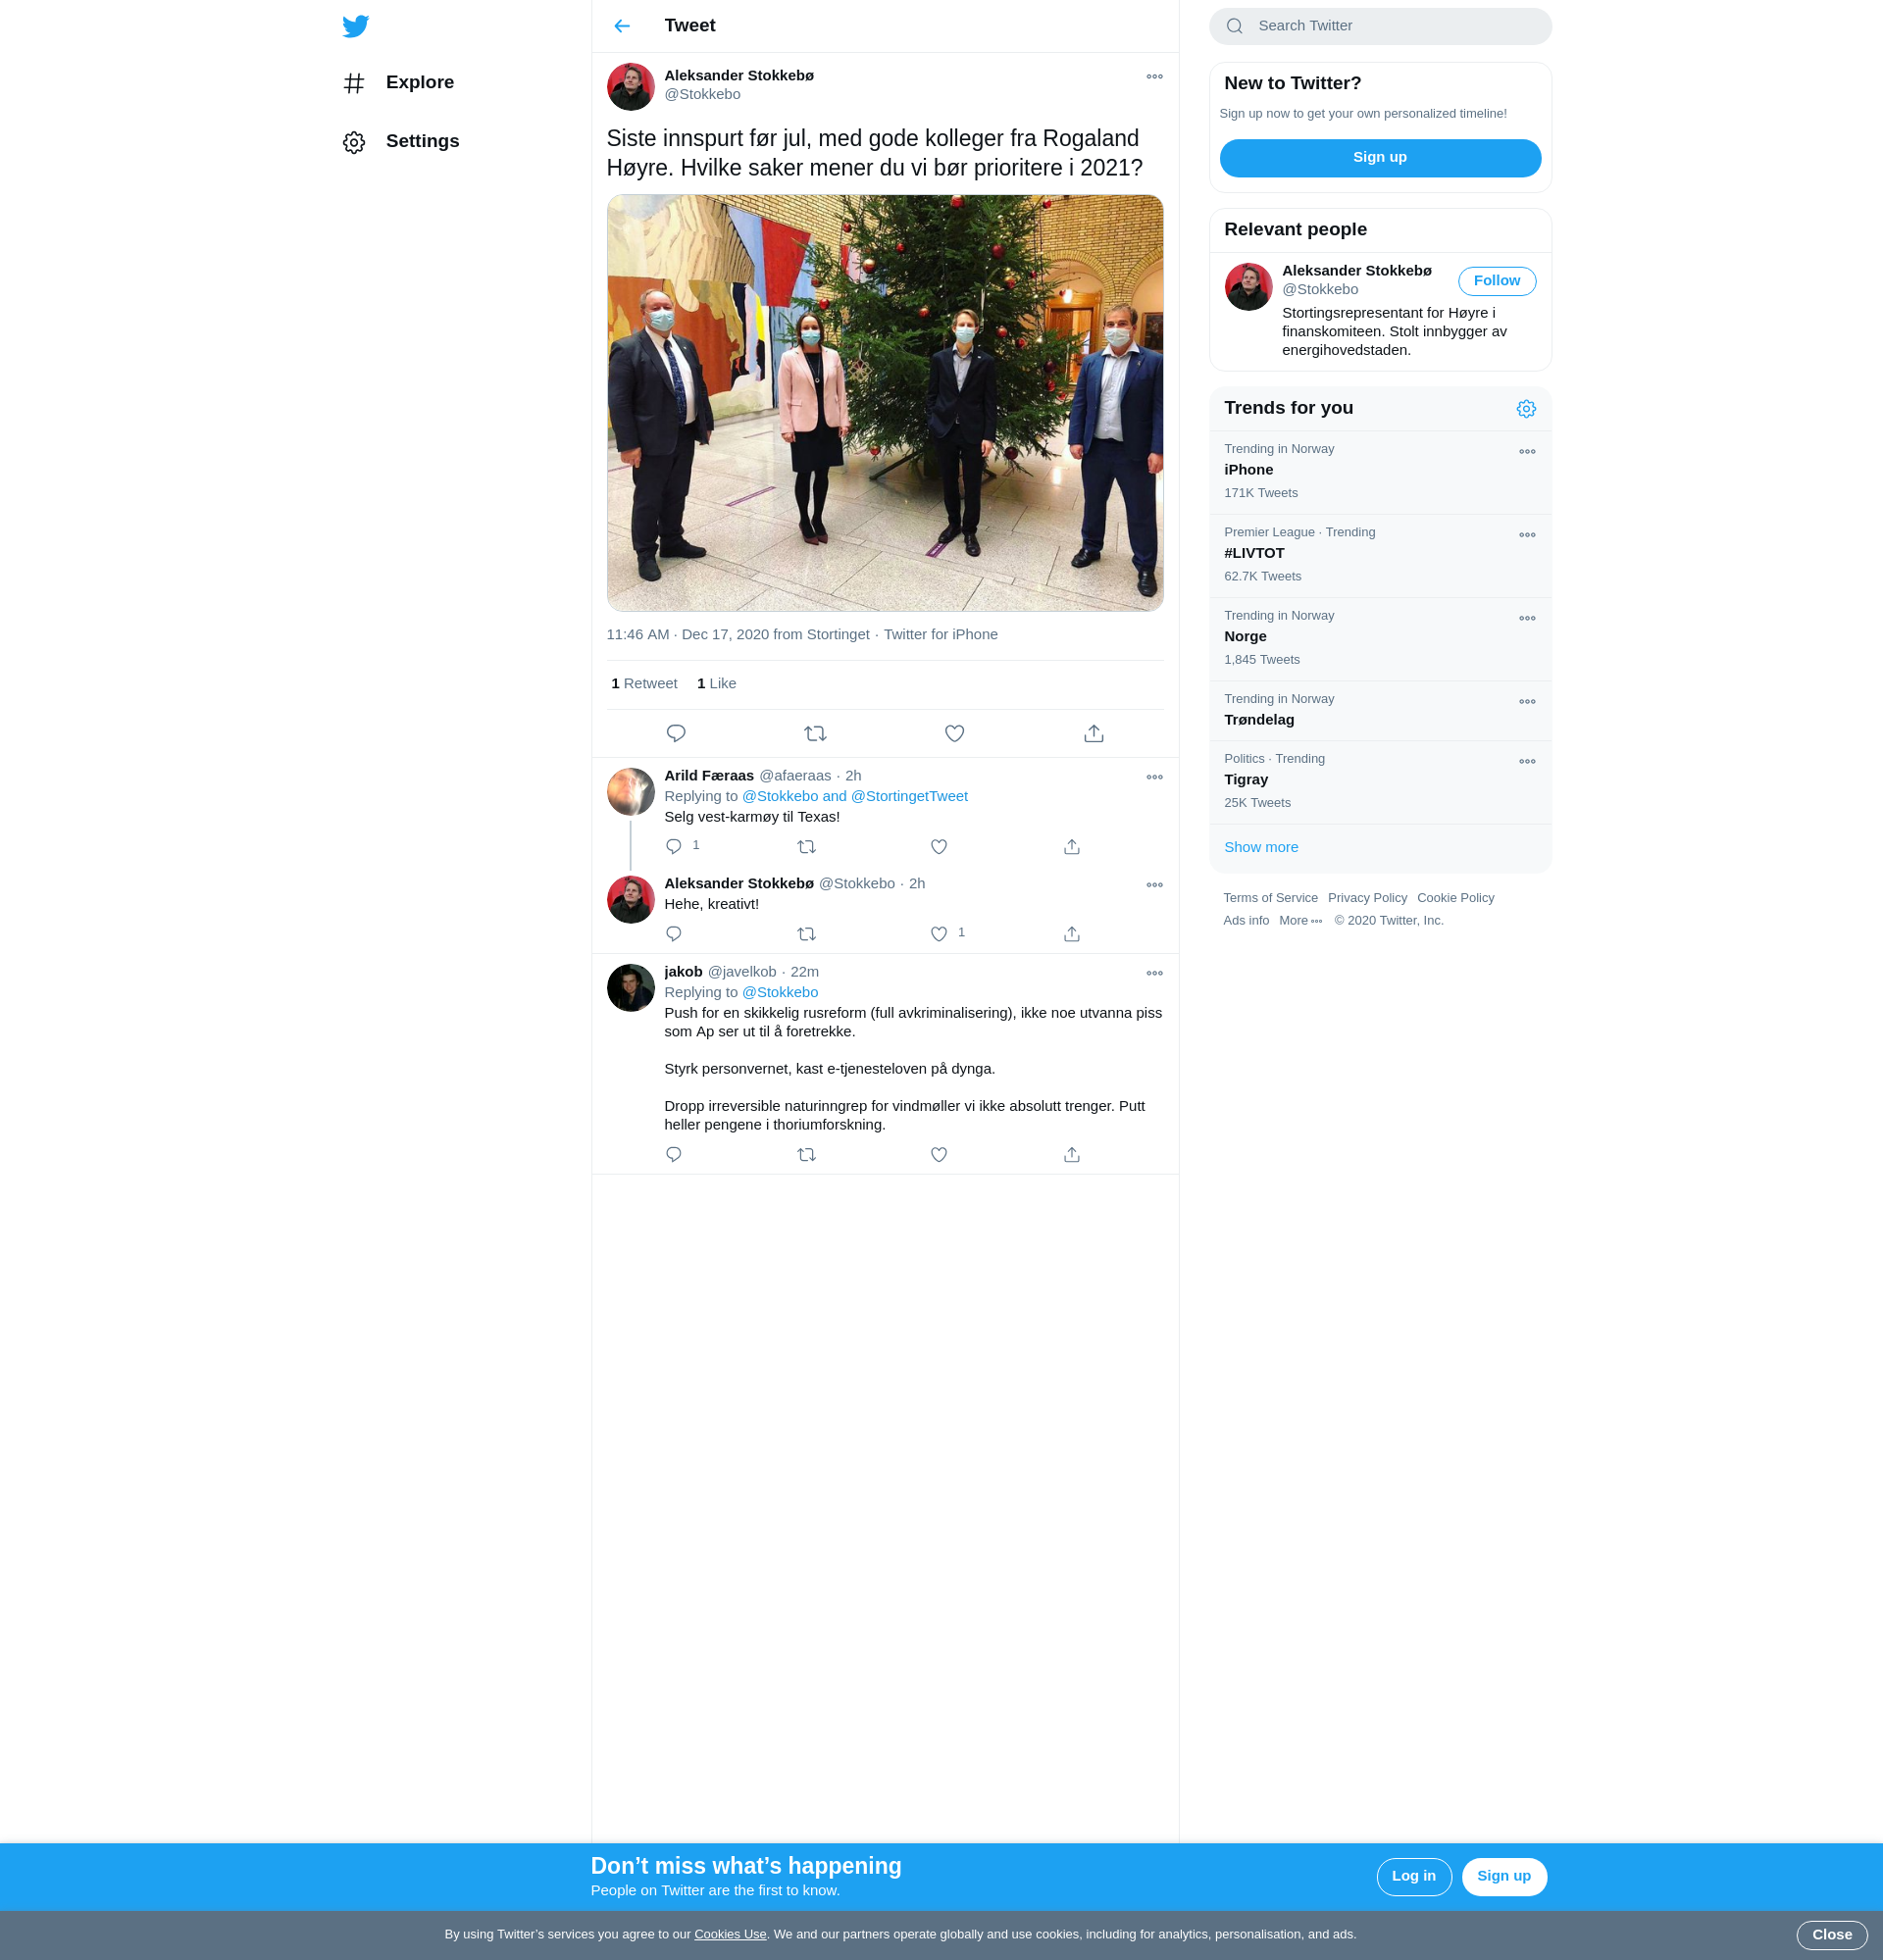Image resolution: width=1883 pixels, height=1960 pixels.
Task: Share the main tweet
Action: click(x=1093, y=733)
